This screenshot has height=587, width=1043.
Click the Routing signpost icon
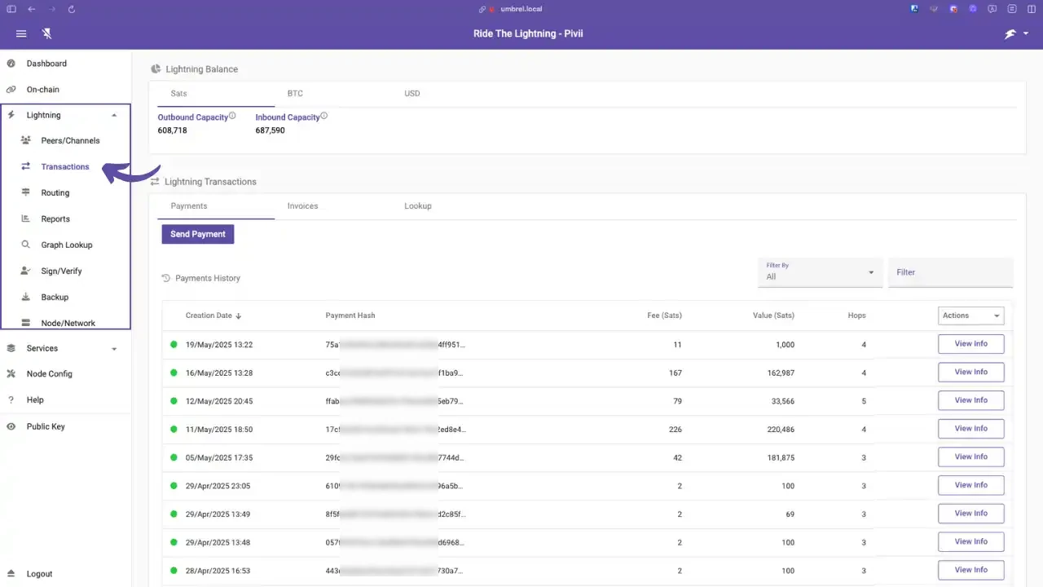point(25,192)
